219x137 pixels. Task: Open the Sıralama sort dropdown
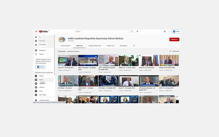click(174, 51)
